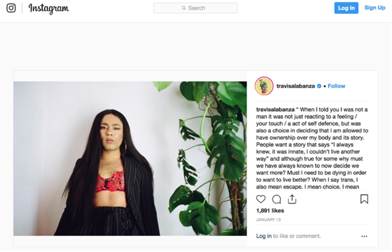Click the travisalabanza username in the caption
The height and width of the screenshot is (252, 392).
[275, 110]
